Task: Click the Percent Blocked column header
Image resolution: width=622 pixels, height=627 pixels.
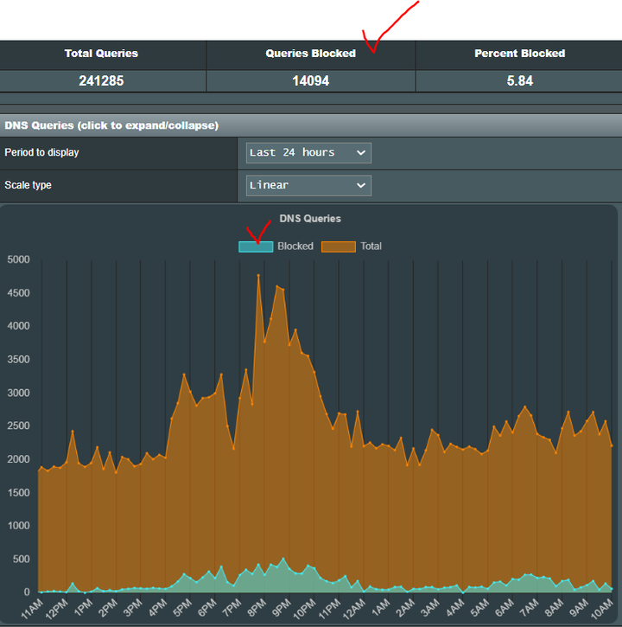Action: click(x=519, y=54)
